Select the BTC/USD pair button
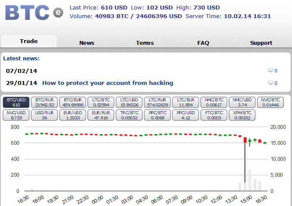Screen dimensions: 292x206 16,102
